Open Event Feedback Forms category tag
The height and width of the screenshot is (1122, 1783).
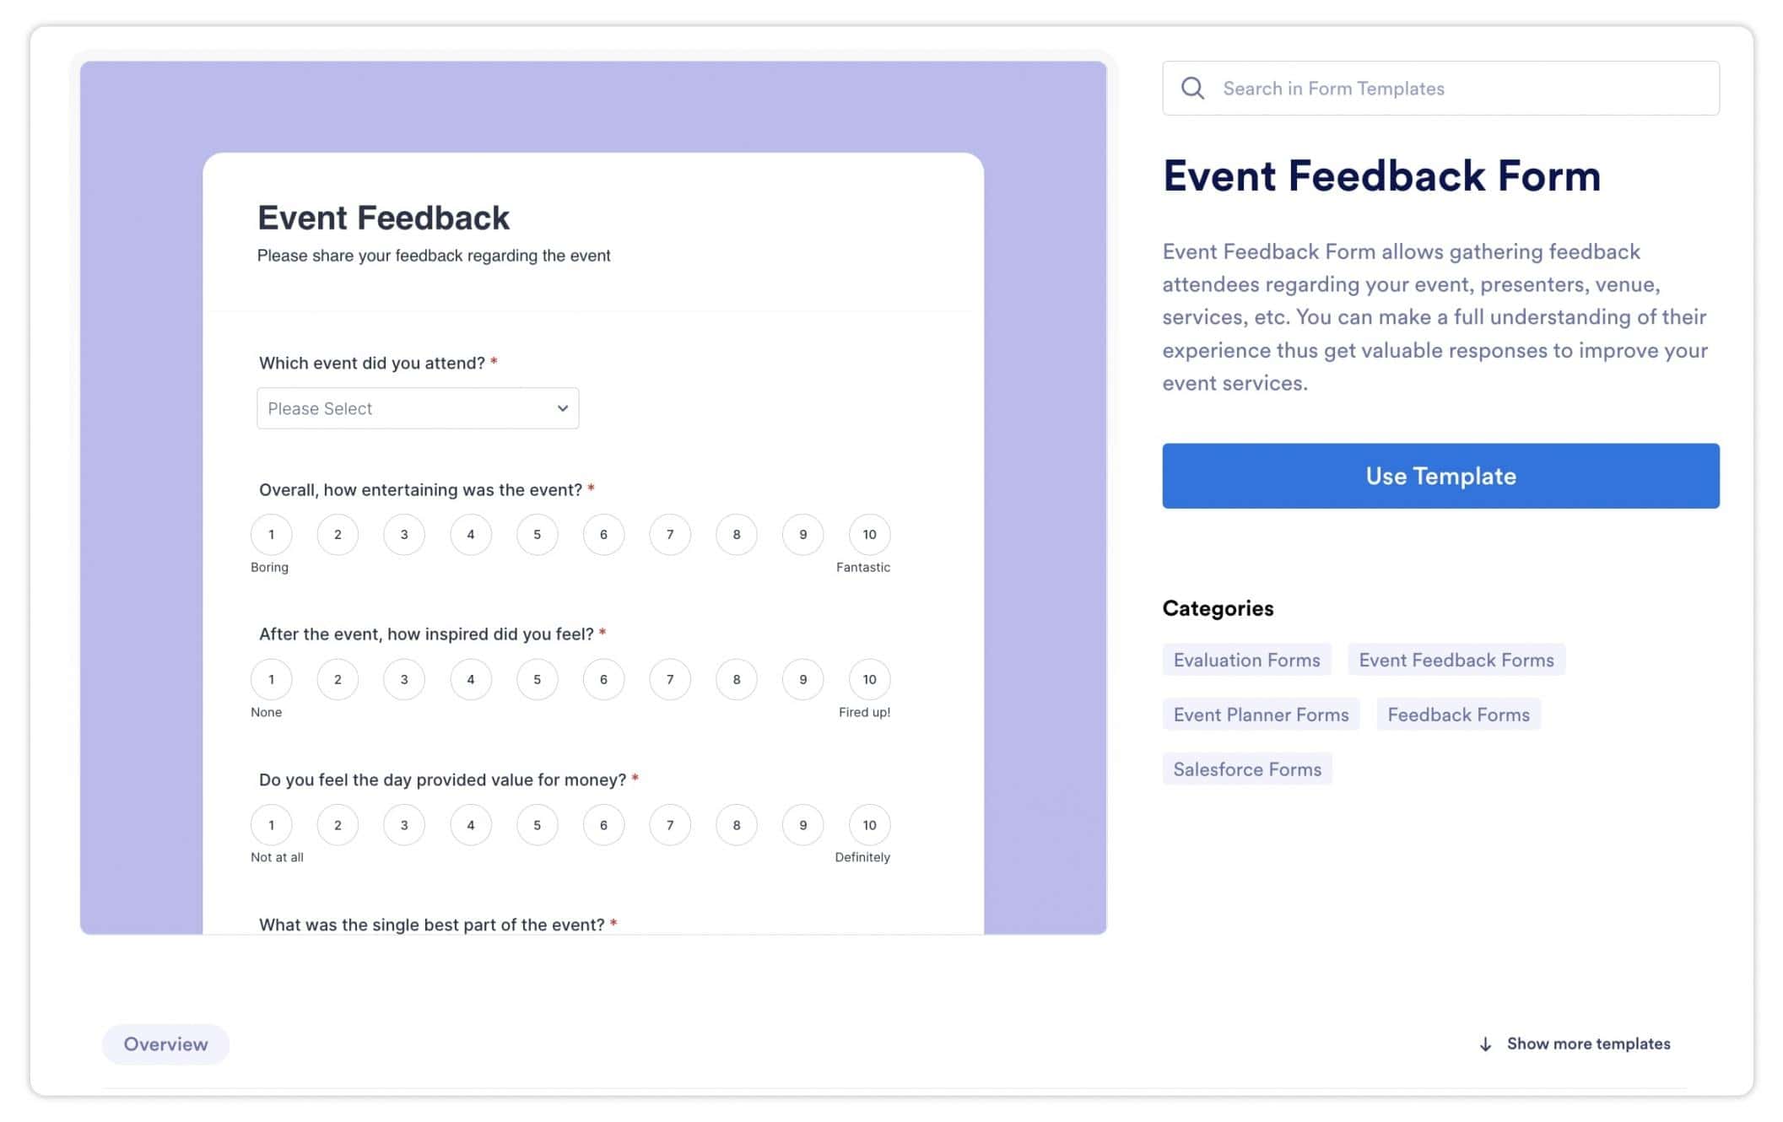(1456, 661)
